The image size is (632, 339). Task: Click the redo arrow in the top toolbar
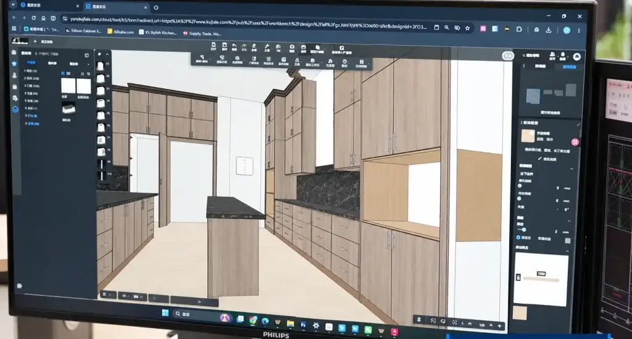pyautogui.click(x=244, y=46)
